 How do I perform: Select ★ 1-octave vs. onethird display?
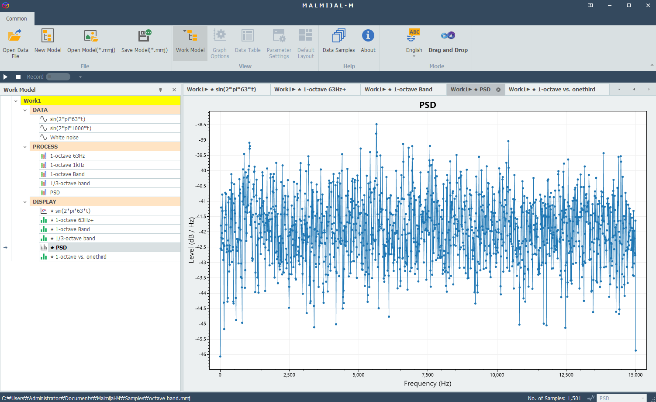[x=110, y=256]
